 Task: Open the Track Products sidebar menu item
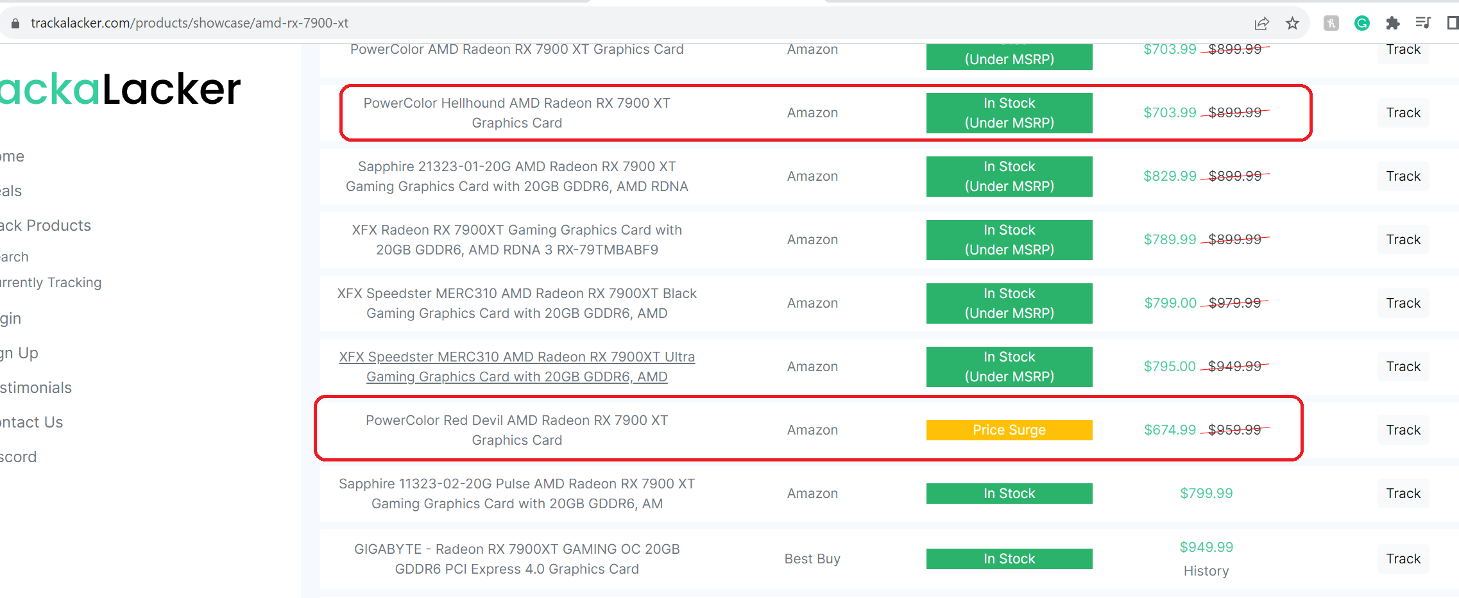point(46,226)
